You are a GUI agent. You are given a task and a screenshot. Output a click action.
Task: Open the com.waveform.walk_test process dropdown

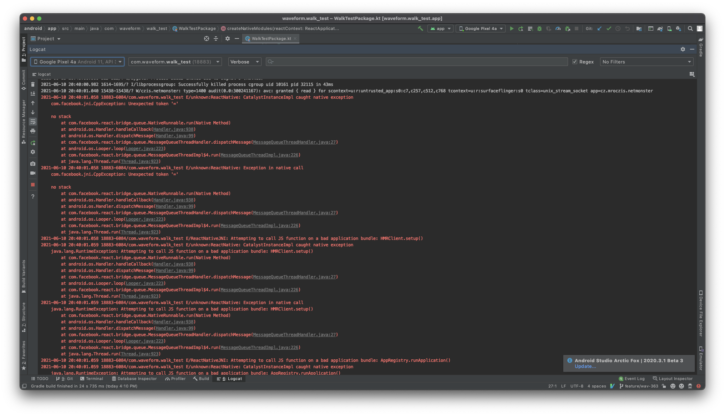pos(174,62)
